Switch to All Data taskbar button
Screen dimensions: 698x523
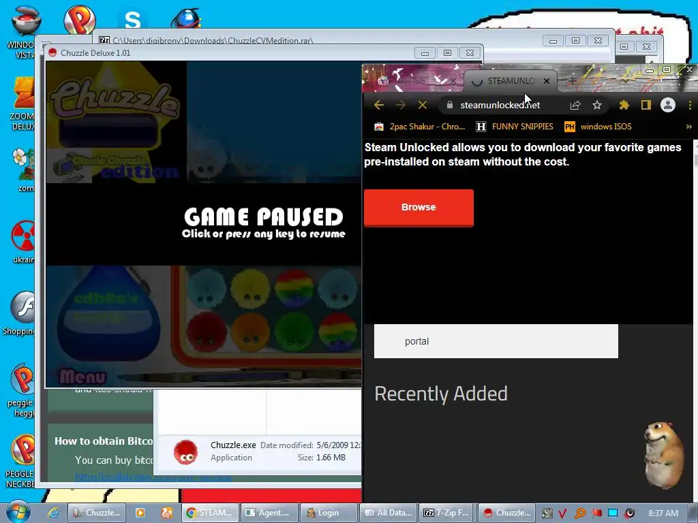(388, 513)
